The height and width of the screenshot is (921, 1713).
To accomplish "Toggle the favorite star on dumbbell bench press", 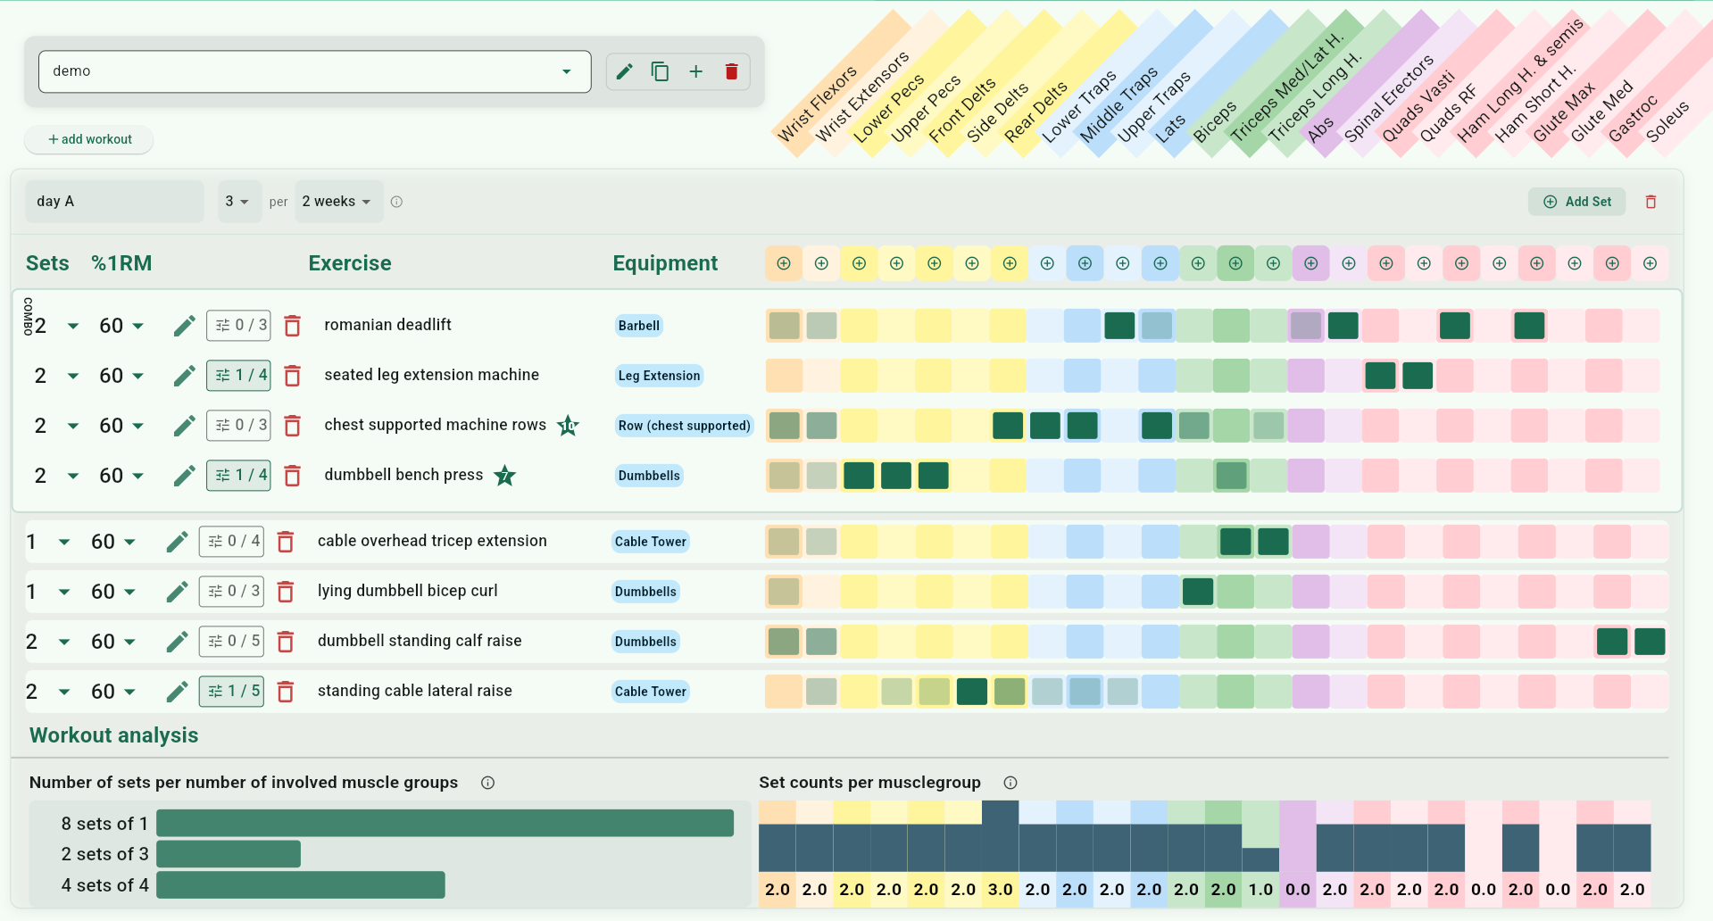I will pos(505,476).
